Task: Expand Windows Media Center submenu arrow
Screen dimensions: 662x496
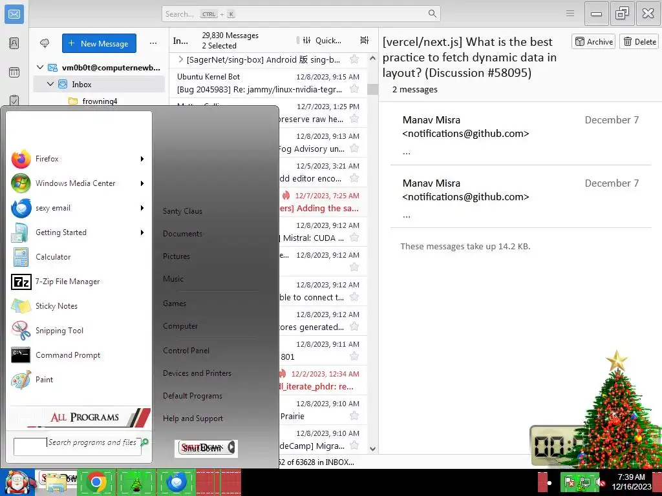Action: 142,183
